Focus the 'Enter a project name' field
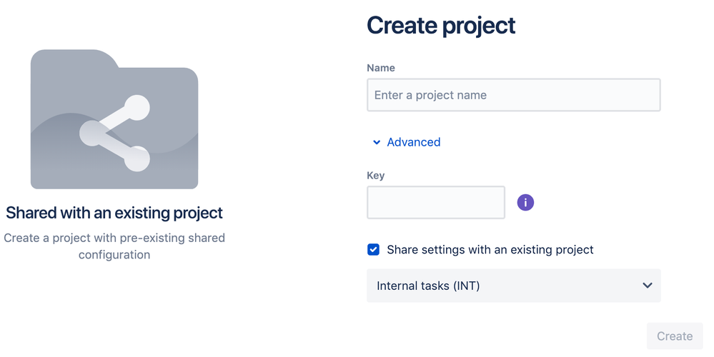Screen dimensions: 714x357 click(513, 95)
